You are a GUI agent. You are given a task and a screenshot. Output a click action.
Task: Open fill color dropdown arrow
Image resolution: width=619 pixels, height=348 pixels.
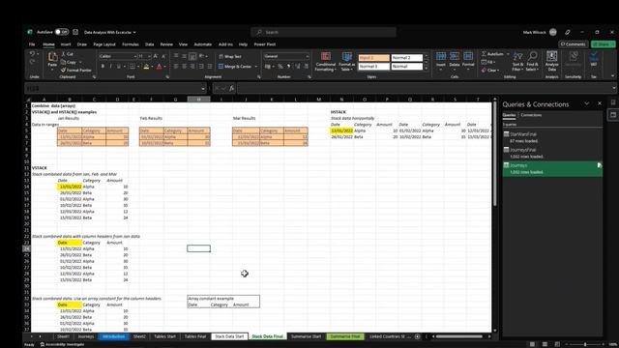[x=152, y=67]
